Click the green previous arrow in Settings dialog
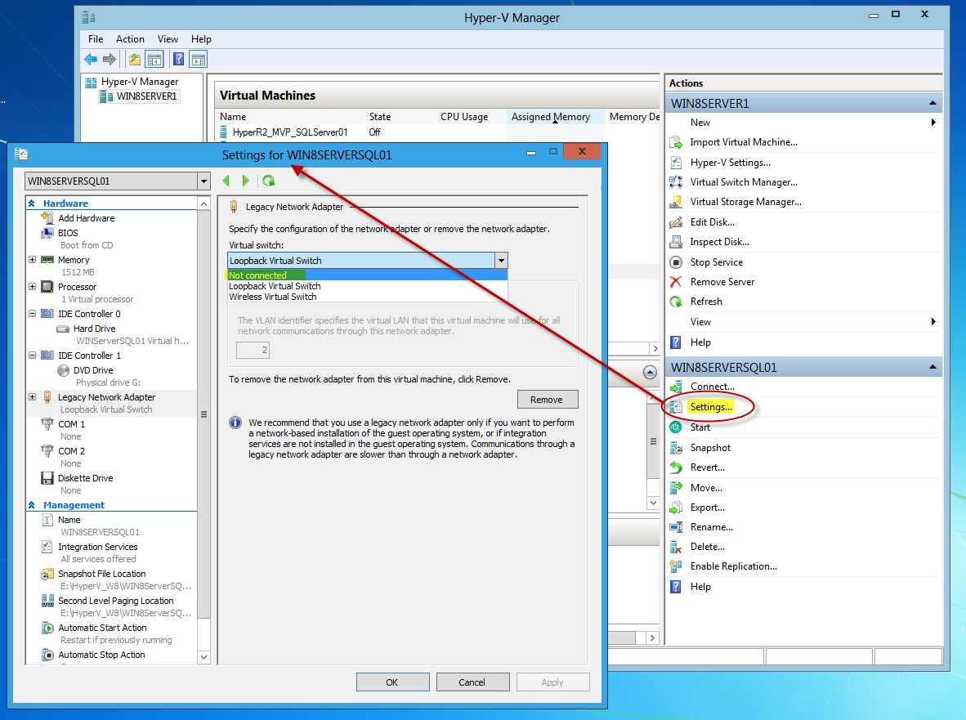 point(226,181)
